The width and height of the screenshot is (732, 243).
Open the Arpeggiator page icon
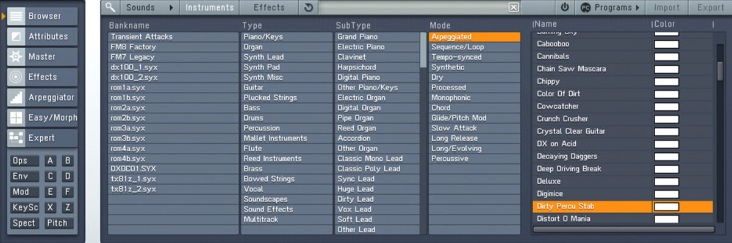click(16, 97)
